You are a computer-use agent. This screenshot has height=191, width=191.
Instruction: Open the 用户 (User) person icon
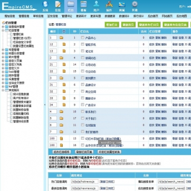tap(96, 6)
